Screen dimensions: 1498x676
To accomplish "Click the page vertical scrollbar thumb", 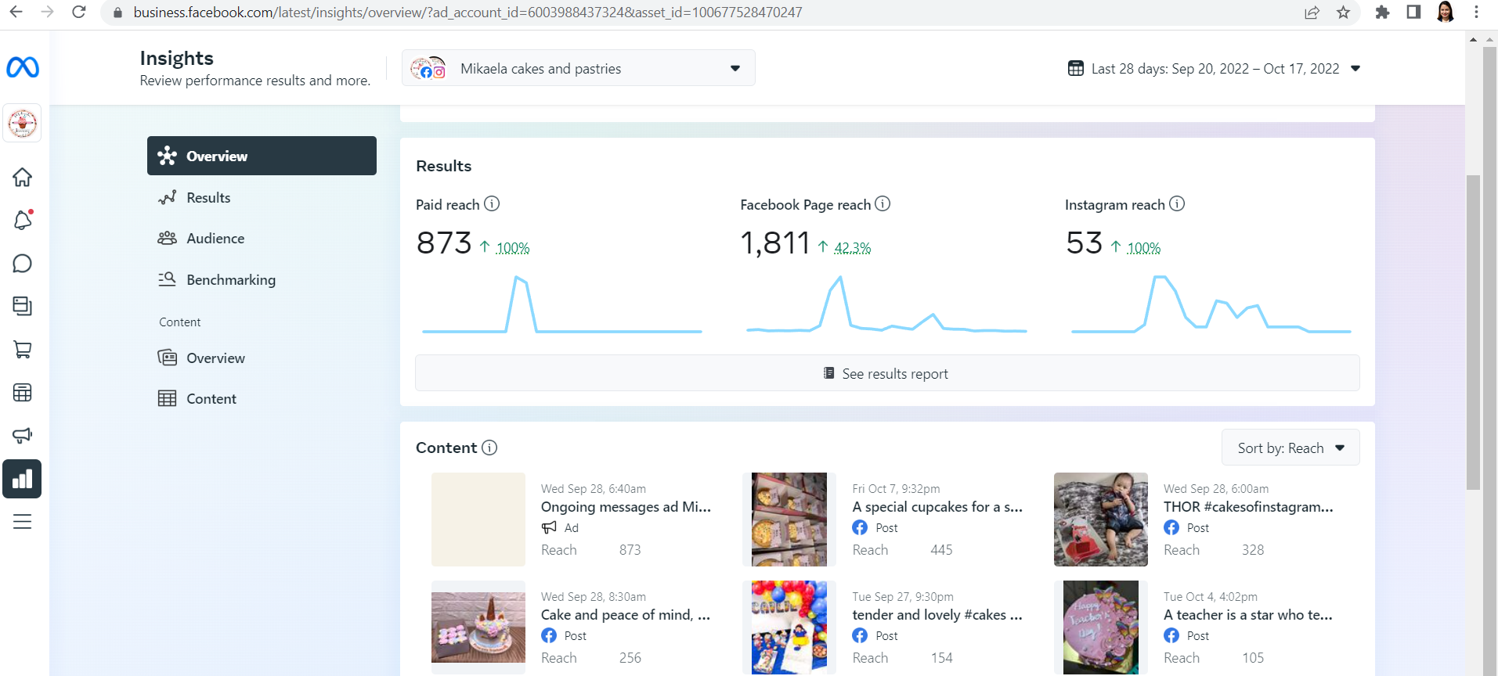I will click(x=1473, y=332).
